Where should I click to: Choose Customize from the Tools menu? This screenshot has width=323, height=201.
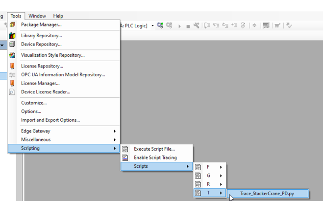pos(34,103)
